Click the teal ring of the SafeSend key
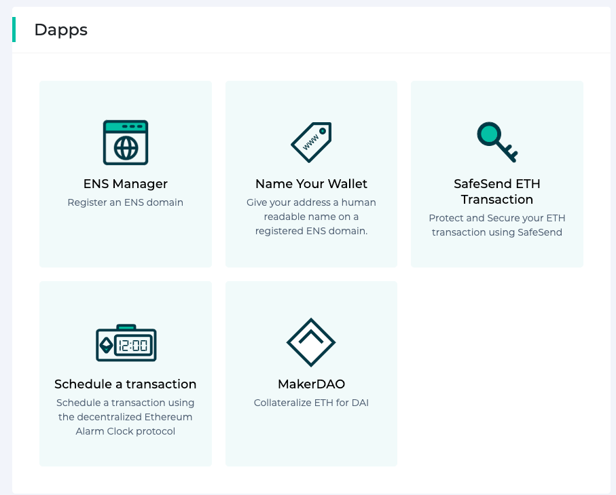Image resolution: width=616 pixels, height=495 pixels. [x=488, y=134]
